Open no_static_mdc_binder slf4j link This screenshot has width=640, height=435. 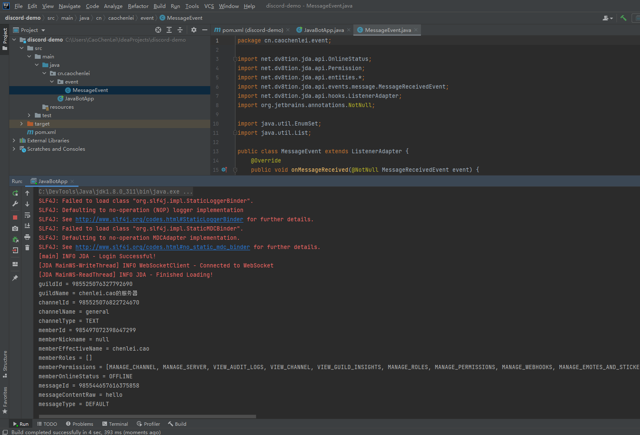(x=162, y=247)
